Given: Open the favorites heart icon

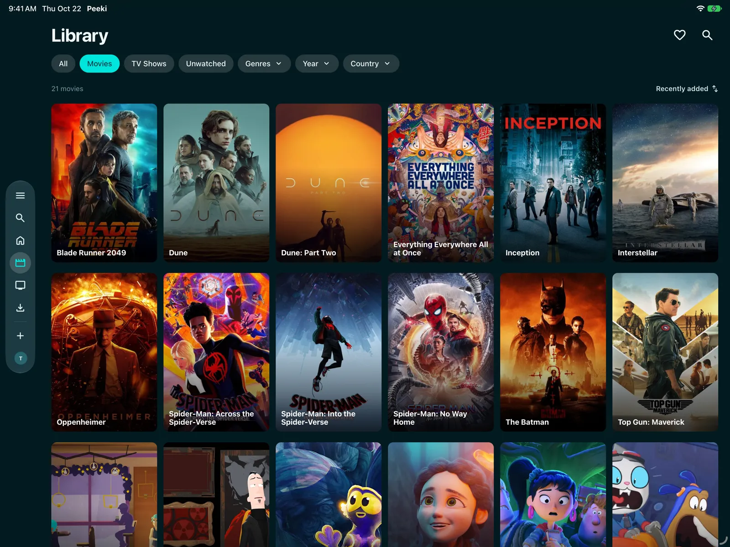Looking at the screenshot, I should [679, 35].
